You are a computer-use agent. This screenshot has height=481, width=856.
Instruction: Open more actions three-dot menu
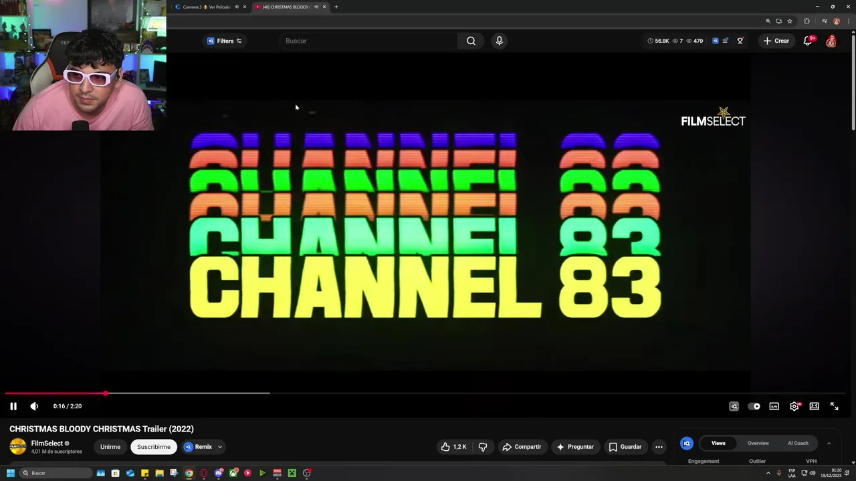pyautogui.click(x=659, y=447)
